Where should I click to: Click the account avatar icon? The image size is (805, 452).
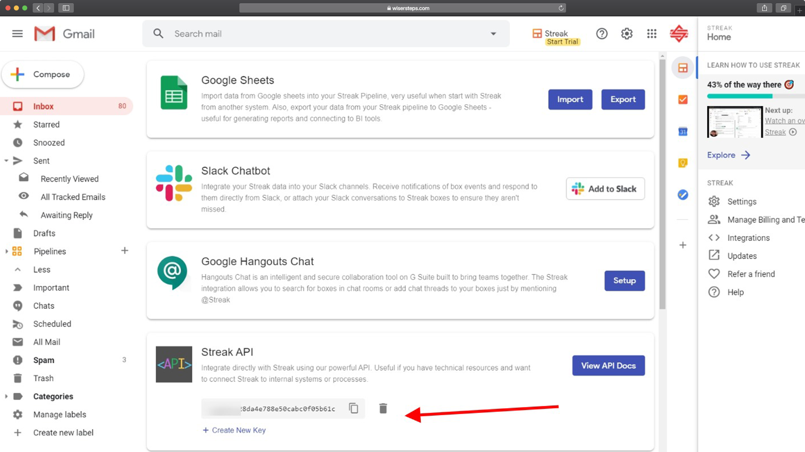[679, 34]
